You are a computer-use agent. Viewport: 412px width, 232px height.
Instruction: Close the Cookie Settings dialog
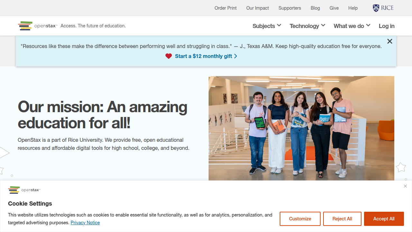pyautogui.click(x=405, y=186)
